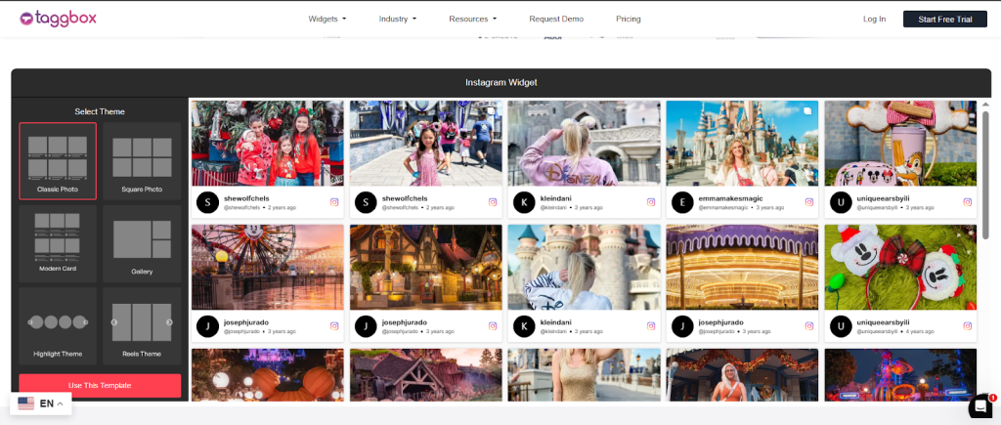
Task: Open the EN language selector
Action: [41, 404]
